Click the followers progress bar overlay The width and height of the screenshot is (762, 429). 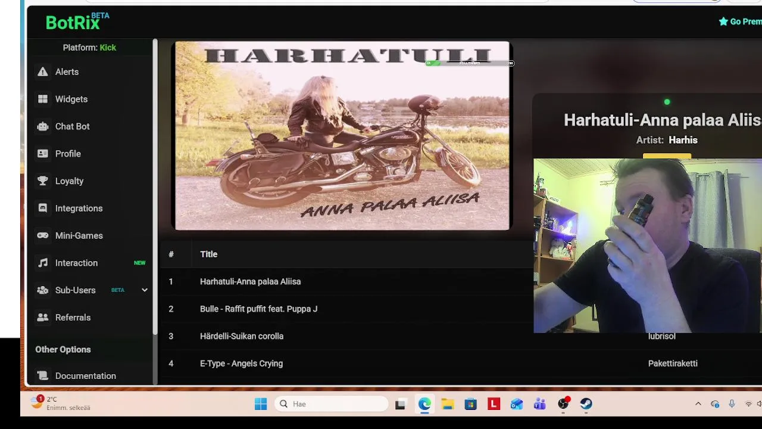pyautogui.click(x=469, y=63)
